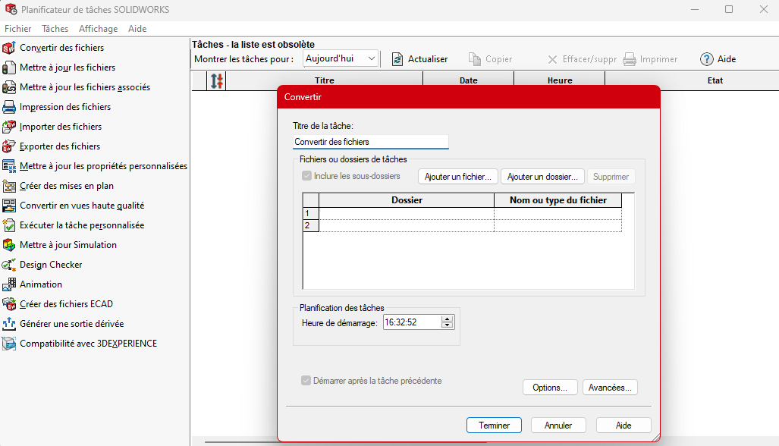Click the Mettre à jour les fichiers icon

[x=9, y=68]
